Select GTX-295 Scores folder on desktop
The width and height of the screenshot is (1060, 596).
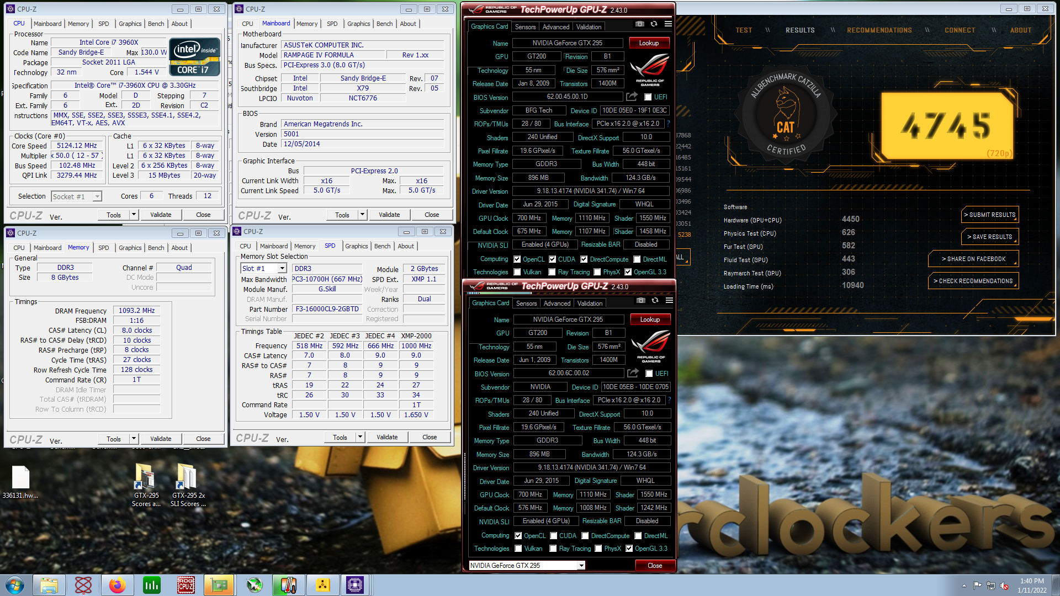click(x=146, y=486)
